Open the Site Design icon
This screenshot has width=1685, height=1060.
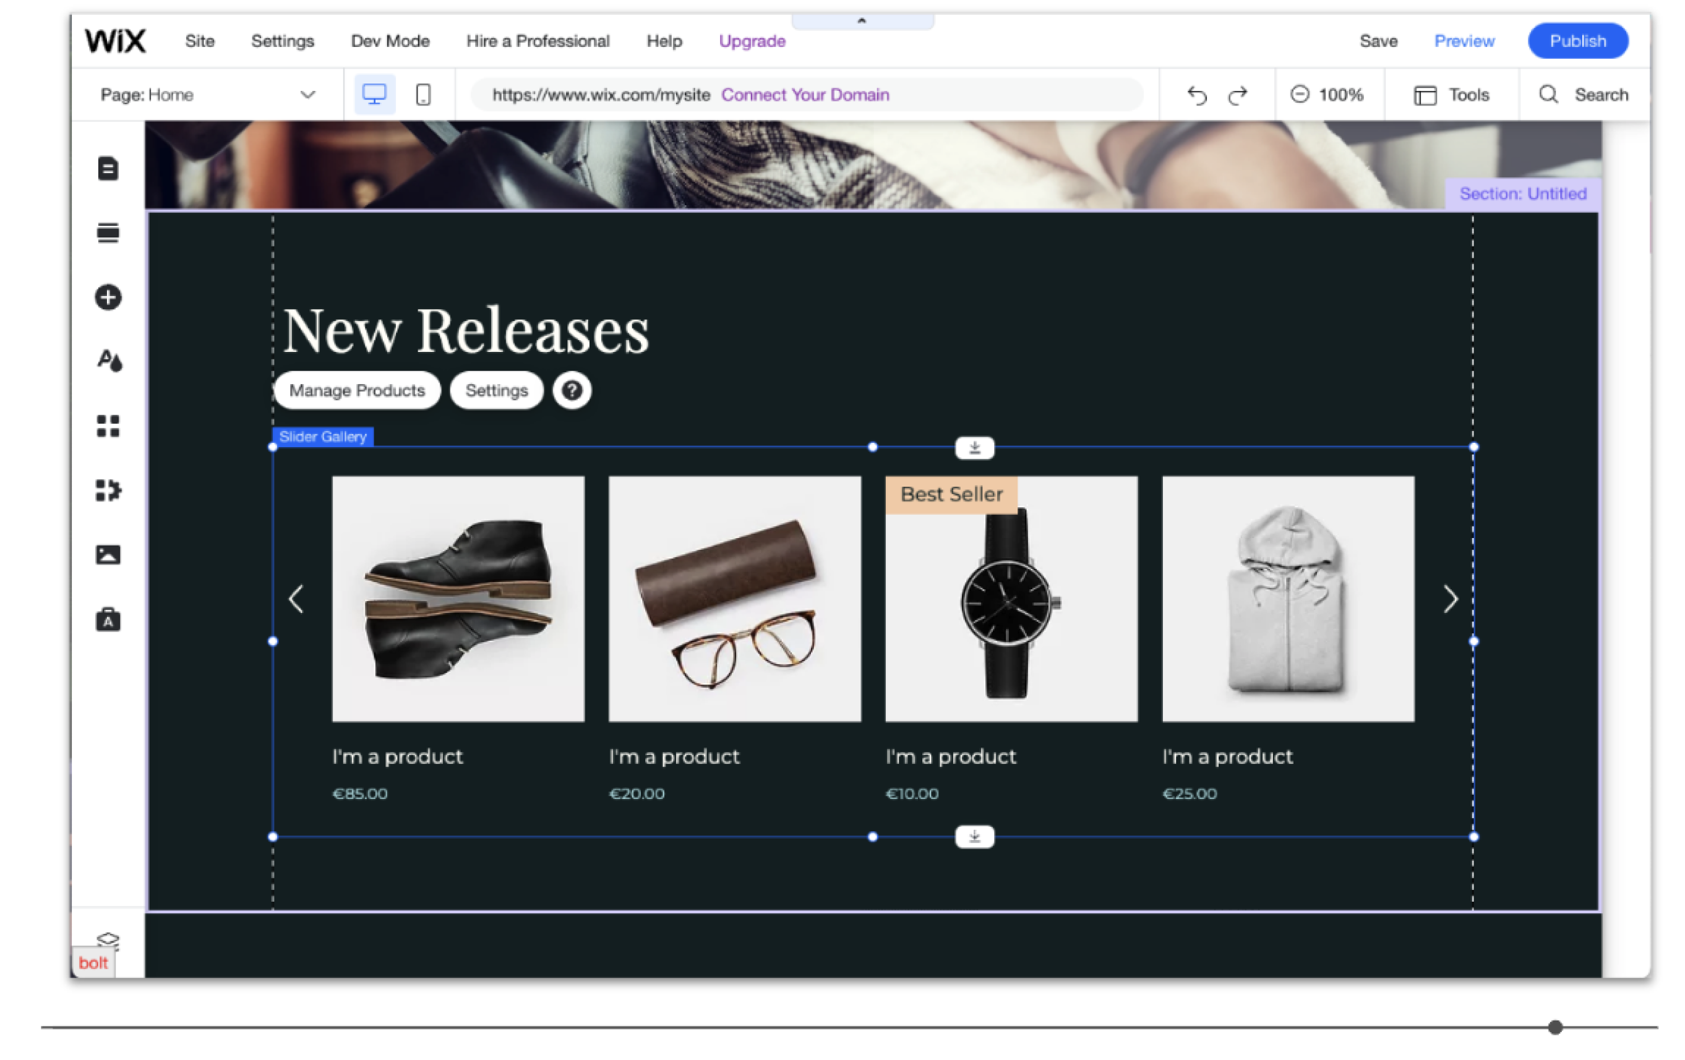(x=108, y=361)
